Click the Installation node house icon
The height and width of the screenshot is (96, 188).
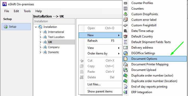point(40,27)
